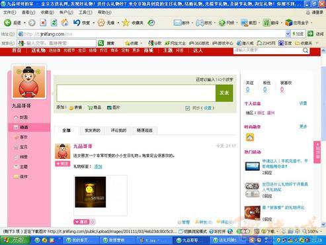Switch to the 全部 feed tab
Screen dimensions: 326x245
(66, 130)
